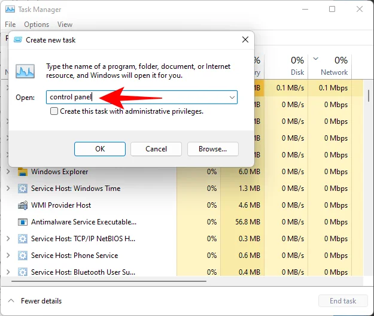
Task: Click the End task button
Action: [x=343, y=301]
